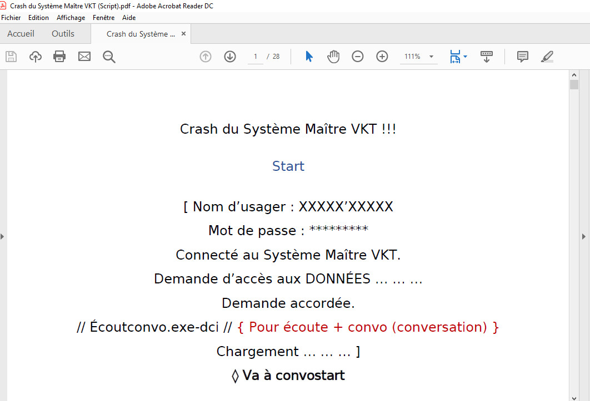Share the file to Adobe cloud
The width and height of the screenshot is (590, 401).
tap(35, 56)
